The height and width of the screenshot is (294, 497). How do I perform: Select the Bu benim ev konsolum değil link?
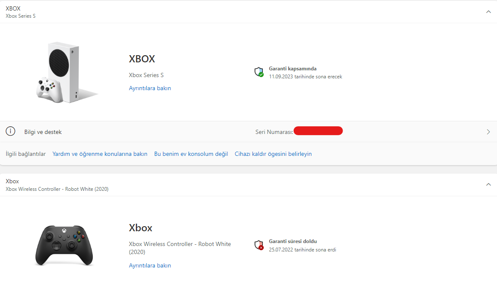tap(191, 154)
